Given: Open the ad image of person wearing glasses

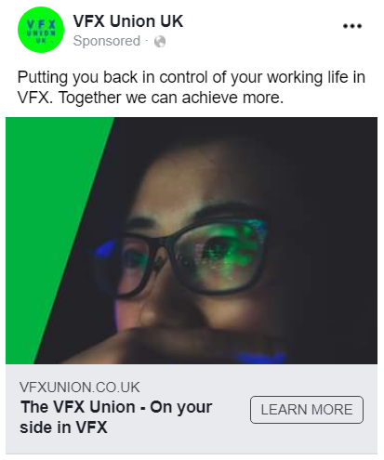Looking at the screenshot, I should click(192, 241).
